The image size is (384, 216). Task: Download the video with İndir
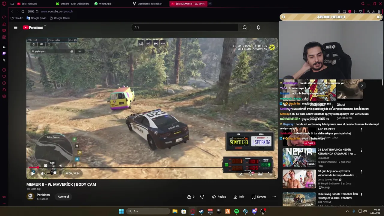239,197
